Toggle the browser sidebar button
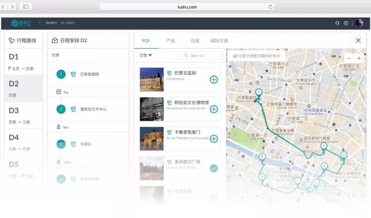This screenshot has height=218, width=371. pyautogui.click(x=25, y=7)
